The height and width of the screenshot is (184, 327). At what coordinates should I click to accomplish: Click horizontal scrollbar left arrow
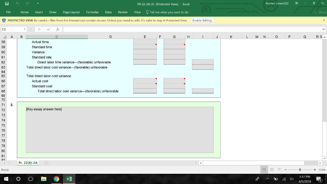pos(201,163)
